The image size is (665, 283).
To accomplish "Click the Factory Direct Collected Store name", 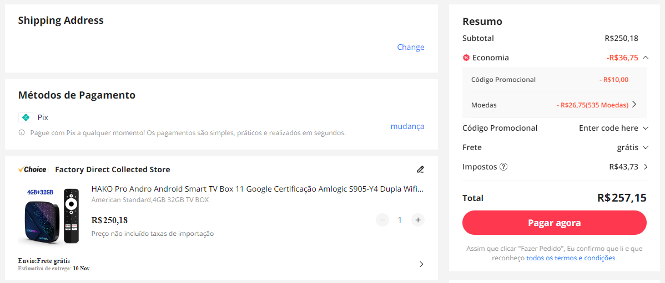I will 112,169.
